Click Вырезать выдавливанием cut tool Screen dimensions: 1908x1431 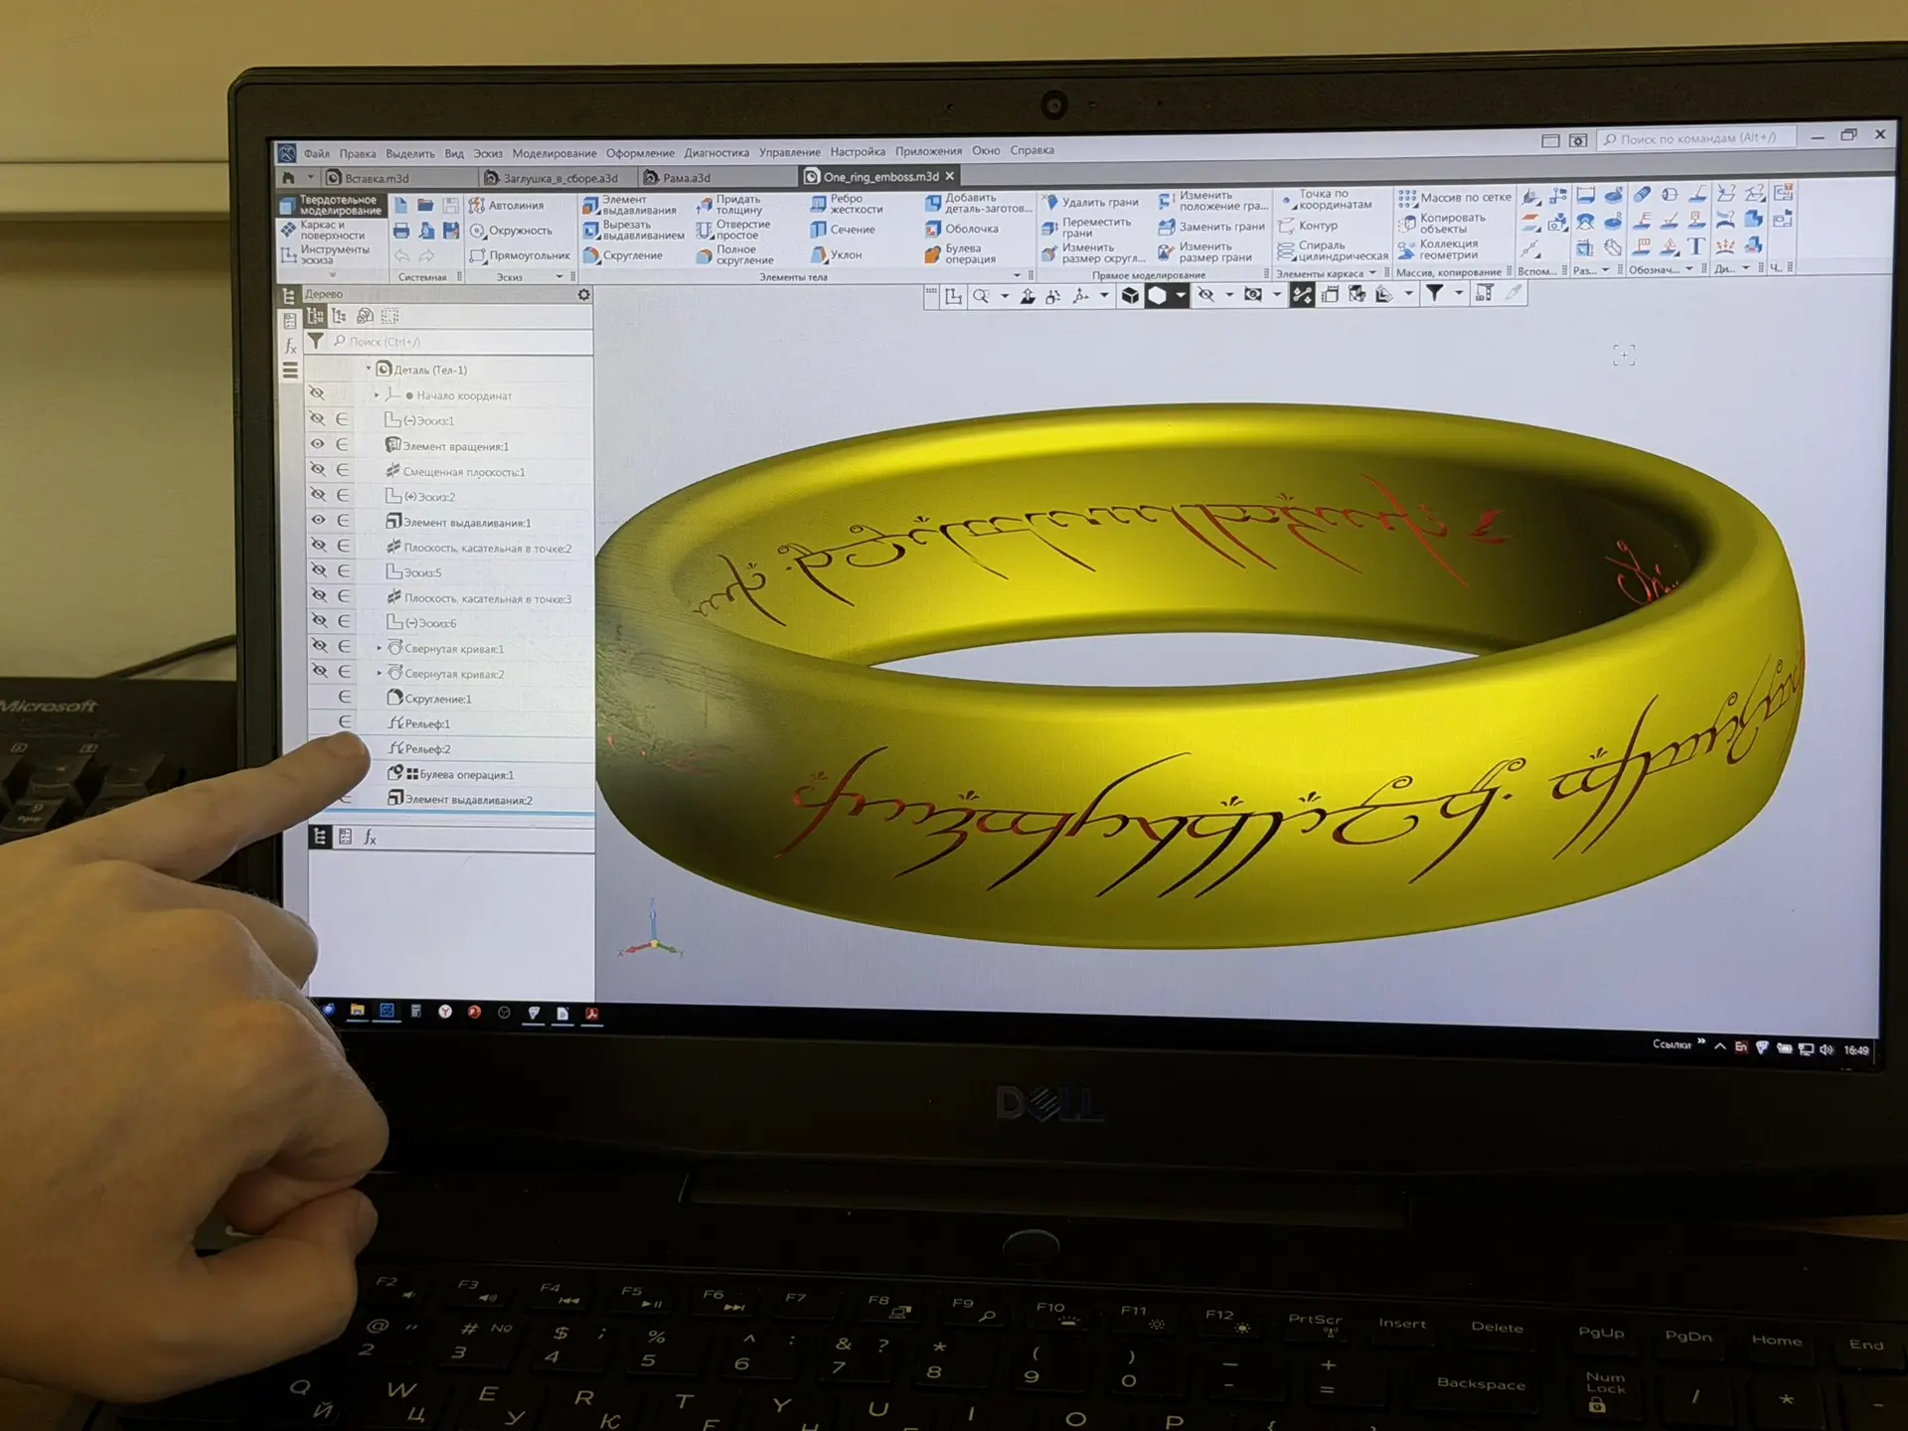633,231
